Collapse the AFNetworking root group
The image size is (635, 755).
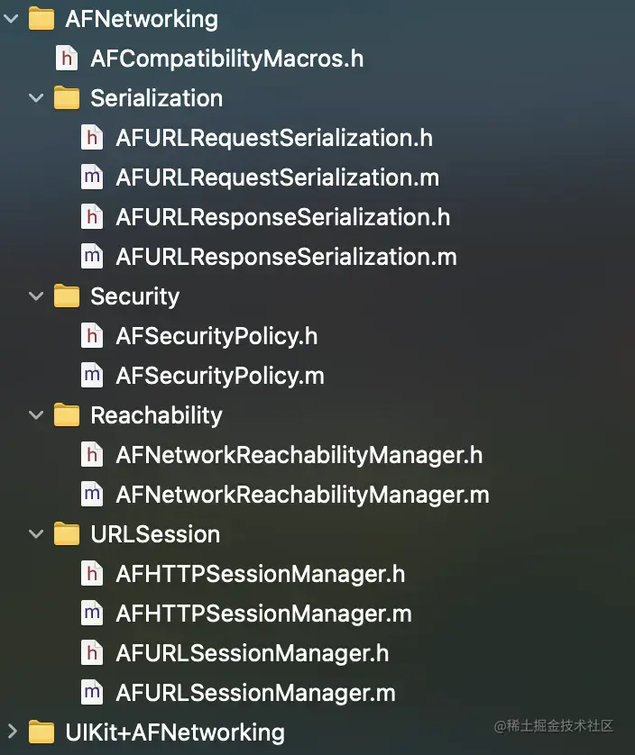tap(11, 19)
